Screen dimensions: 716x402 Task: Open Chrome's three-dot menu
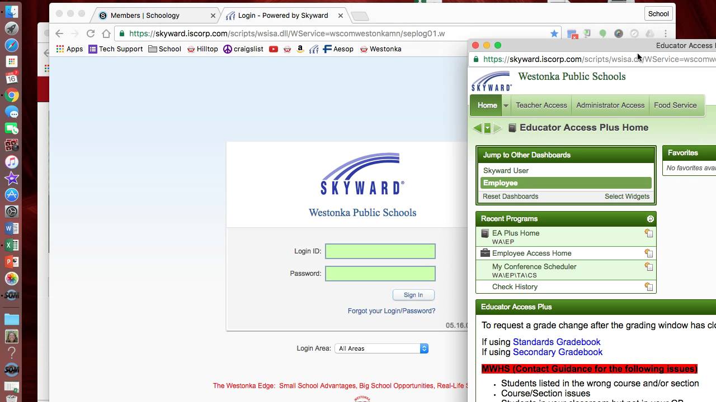pos(666,33)
